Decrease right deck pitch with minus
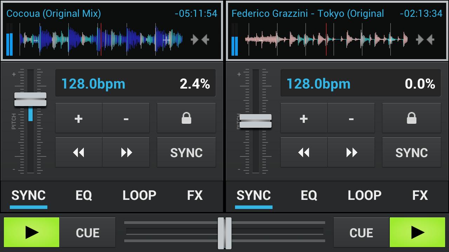449x252 pixels. tap(351, 118)
